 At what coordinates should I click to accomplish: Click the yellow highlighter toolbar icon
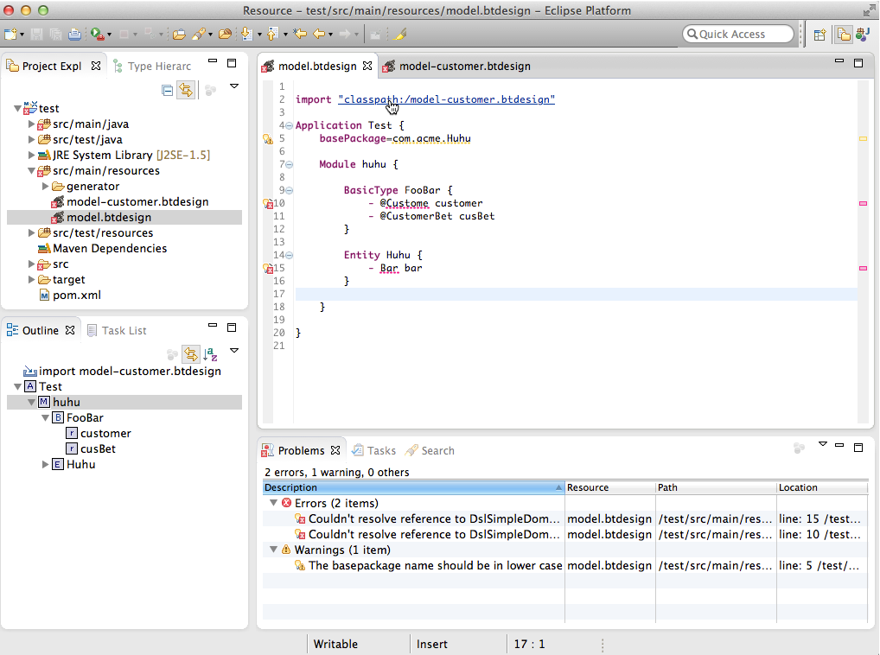pyautogui.click(x=399, y=35)
